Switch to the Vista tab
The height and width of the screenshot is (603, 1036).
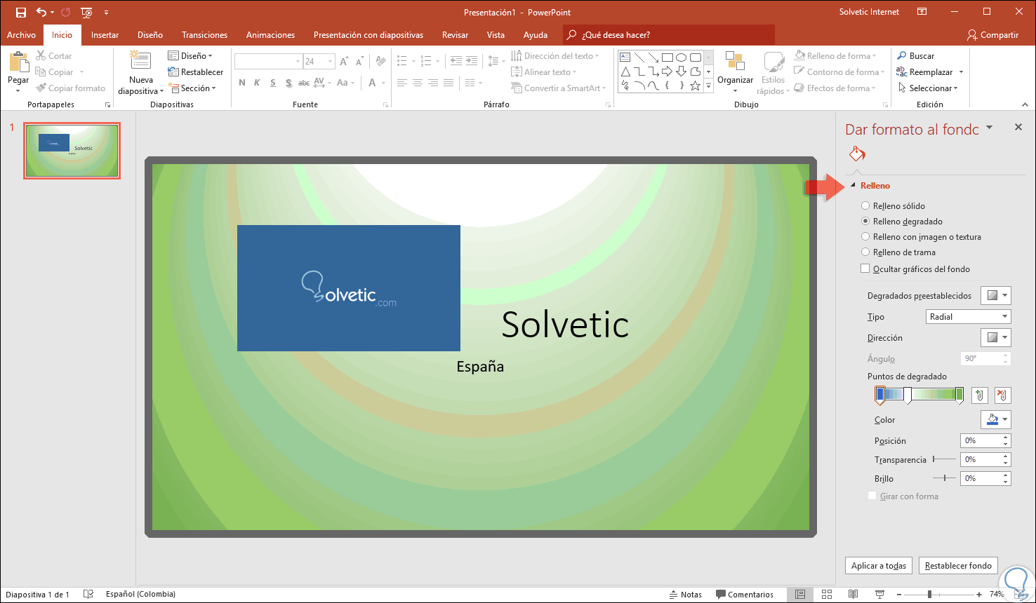[496, 35]
